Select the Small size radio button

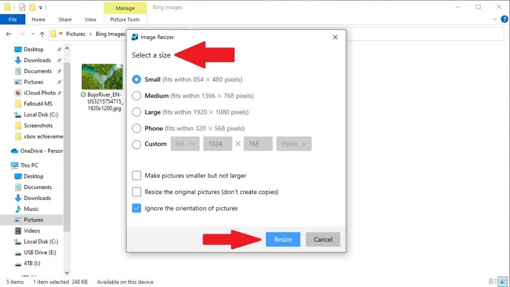coord(136,80)
